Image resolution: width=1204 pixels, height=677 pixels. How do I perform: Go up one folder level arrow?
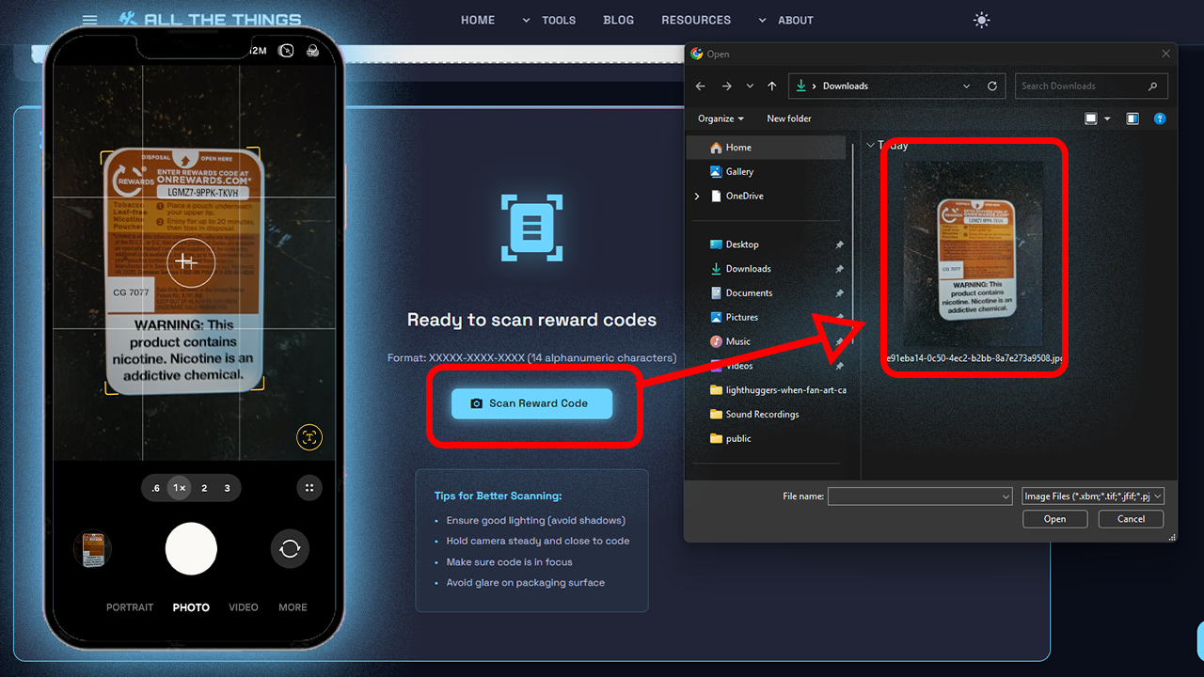coord(772,86)
